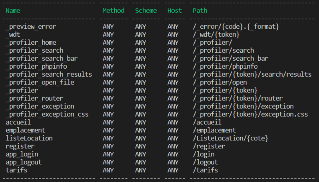Click the Host column header

click(175, 11)
